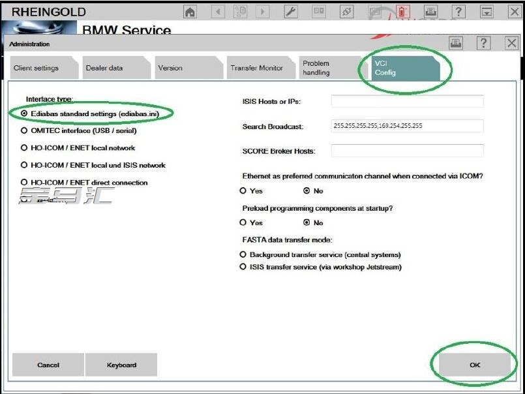Image resolution: width=525 pixels, height=394 pixels.
Task: Open the on-screen Keyboard button
Action: 121,365
